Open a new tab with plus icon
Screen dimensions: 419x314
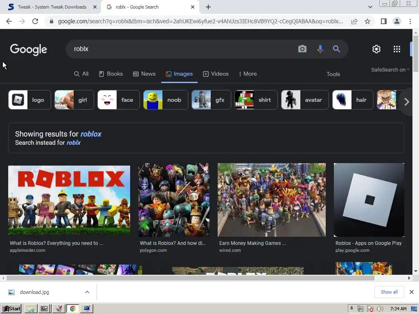pyautogui.click(x=208, y=7)
